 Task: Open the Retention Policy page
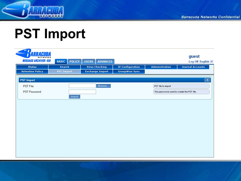click(32, 72)
